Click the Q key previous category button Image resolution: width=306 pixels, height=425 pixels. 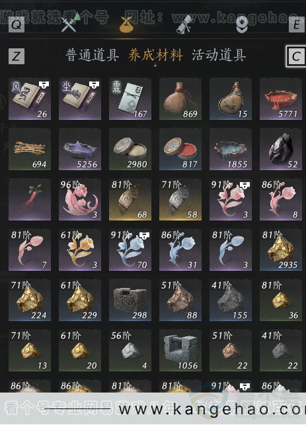coord(17,24)
